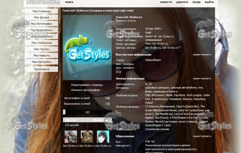Open first friend's avatar thumbnail
Image resolution: width=241 pixels, height=153 pixels.
pyautogui.click(x=71, y=137)
